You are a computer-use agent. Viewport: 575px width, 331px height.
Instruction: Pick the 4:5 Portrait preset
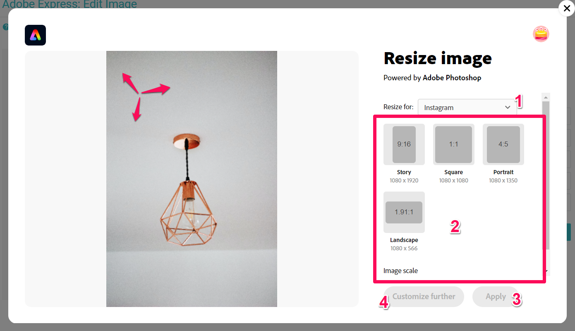coord(503,144)
